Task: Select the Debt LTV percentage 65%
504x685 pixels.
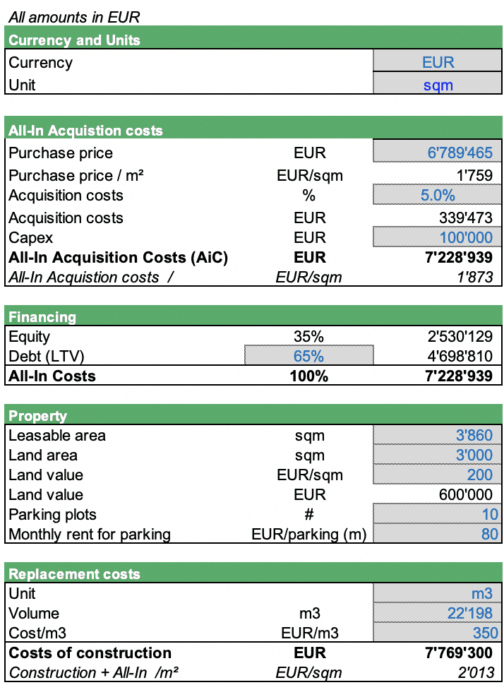Action: click(x=308, y=355)
